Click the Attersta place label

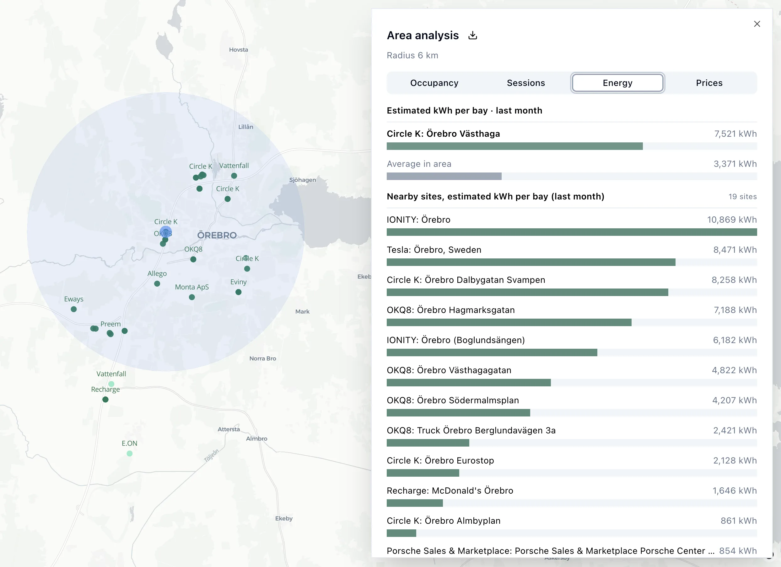(x=229, y=429)
